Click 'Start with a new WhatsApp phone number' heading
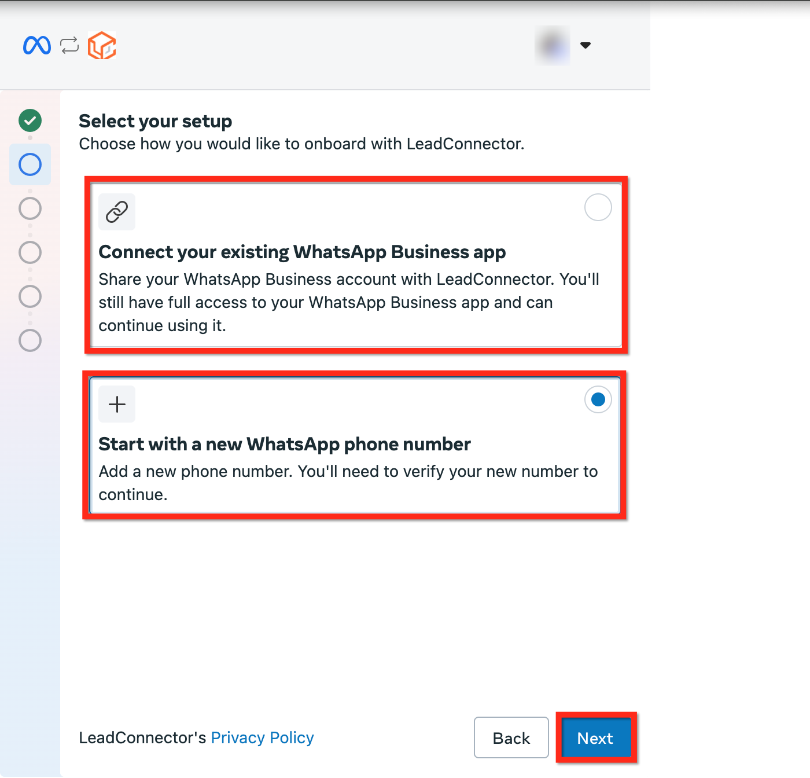The width and height of the screenshot is (810, 778). click(x=285, y=444)
